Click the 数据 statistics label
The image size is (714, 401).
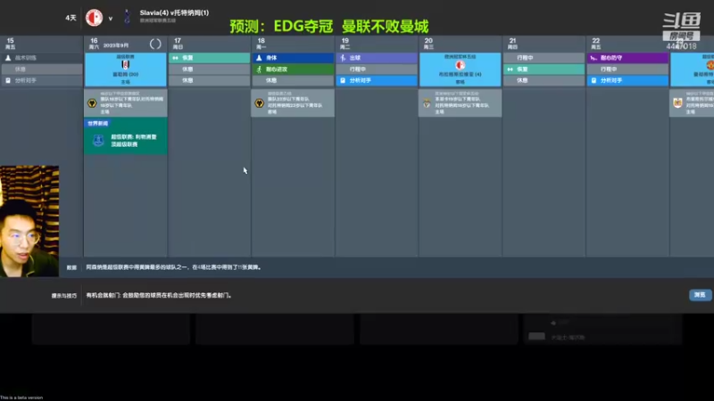coord(72,268)
